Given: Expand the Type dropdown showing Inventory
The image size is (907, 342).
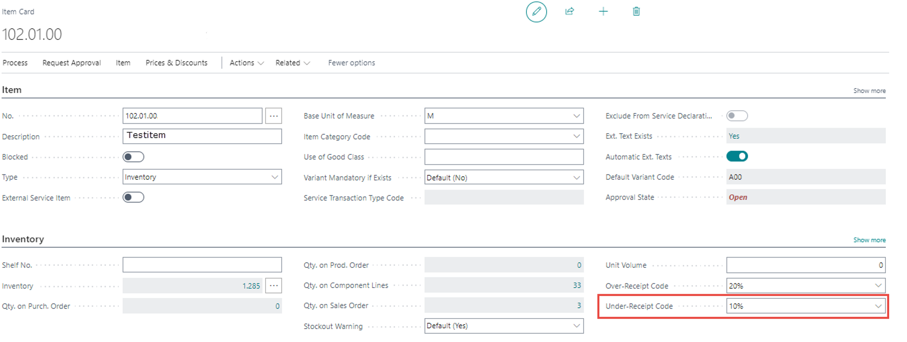Looking at the screenshot, I should (274, 177).
